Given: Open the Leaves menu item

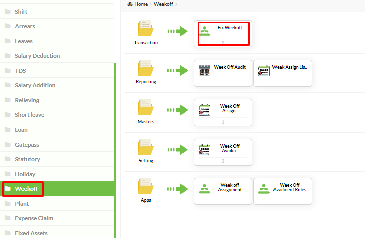Looking at the screenshot, I should coord(57,41).
